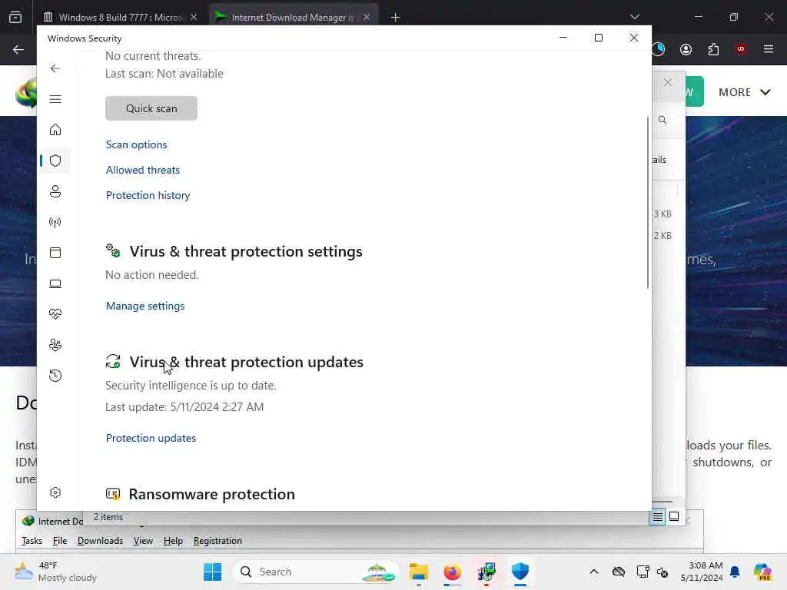Open Device security laptop icon

55,284
